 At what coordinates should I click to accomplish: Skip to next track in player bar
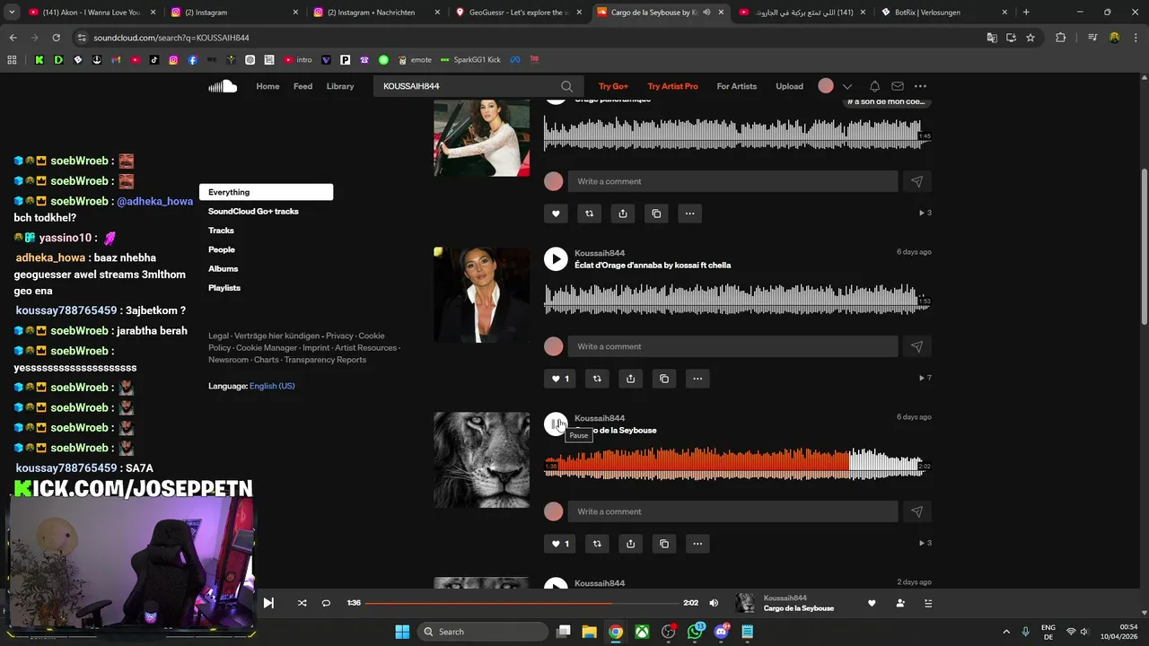(x=268, y=603)
